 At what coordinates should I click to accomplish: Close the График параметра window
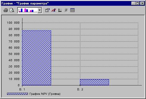pyautogui.click(x=142, y=3)
